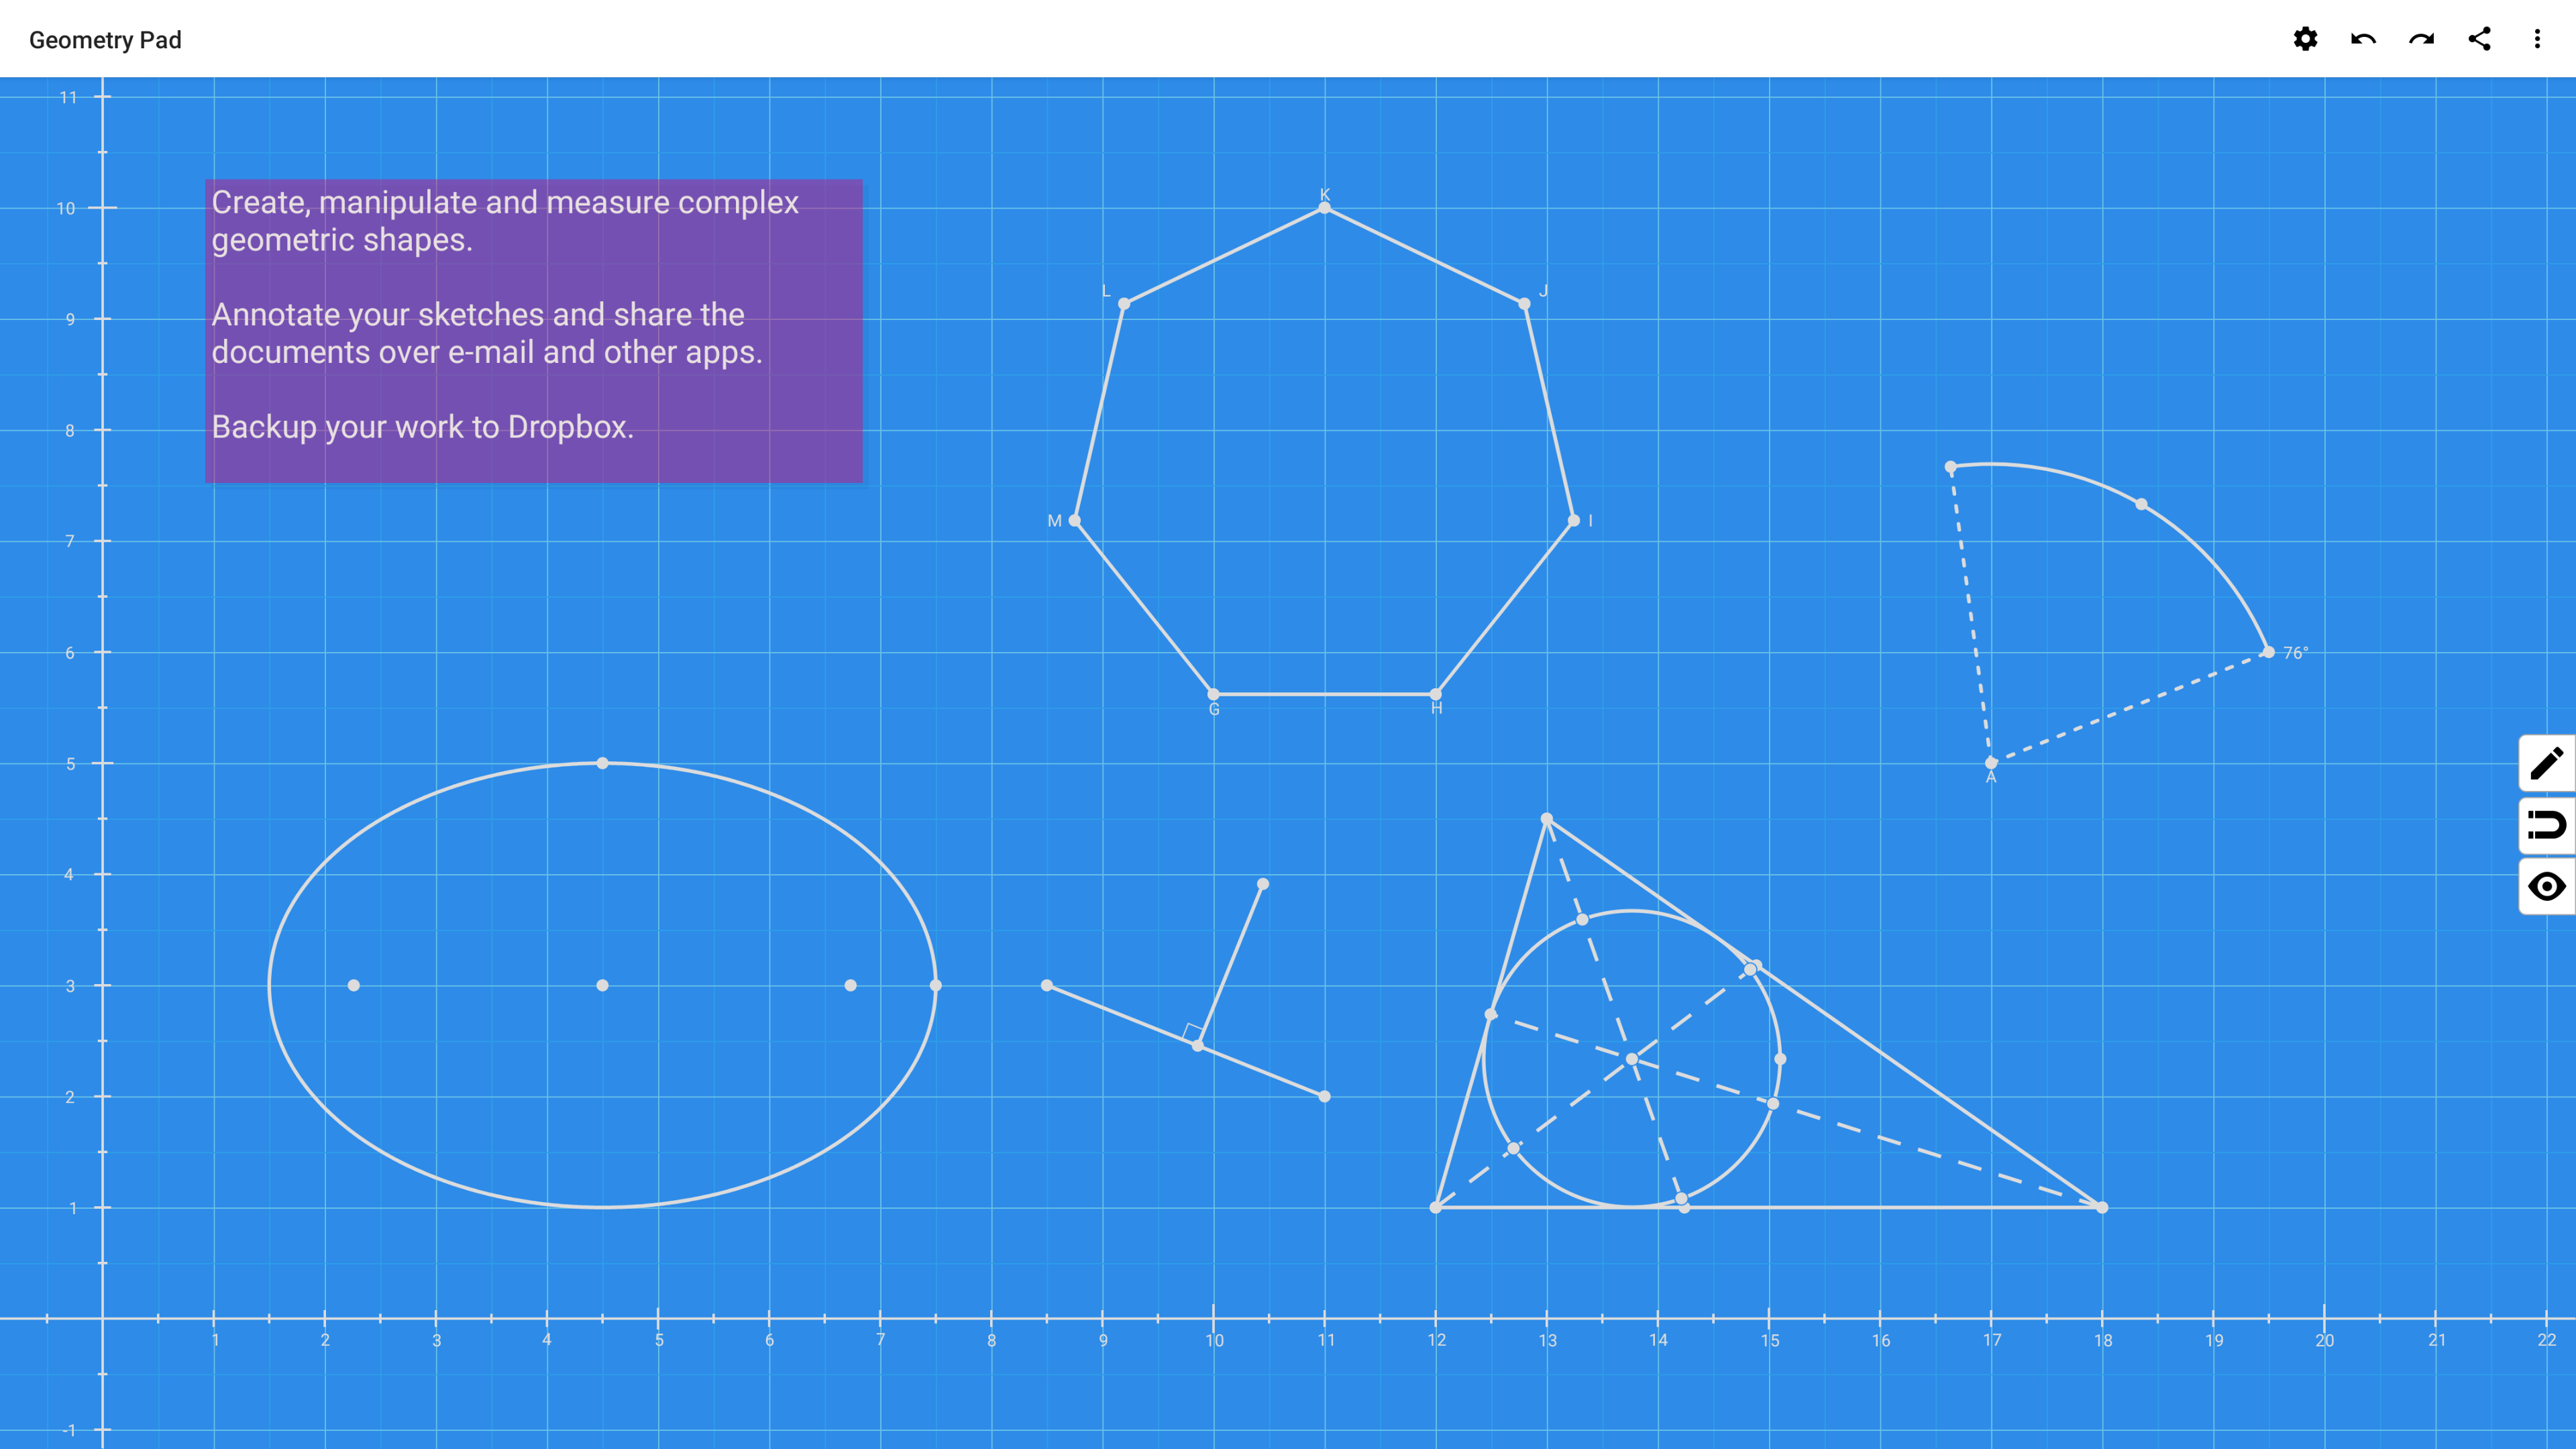2576x1449 pixels.
Task: Select heptagon vertex L
Action: pyautogui.click(x=1124, y=304)
